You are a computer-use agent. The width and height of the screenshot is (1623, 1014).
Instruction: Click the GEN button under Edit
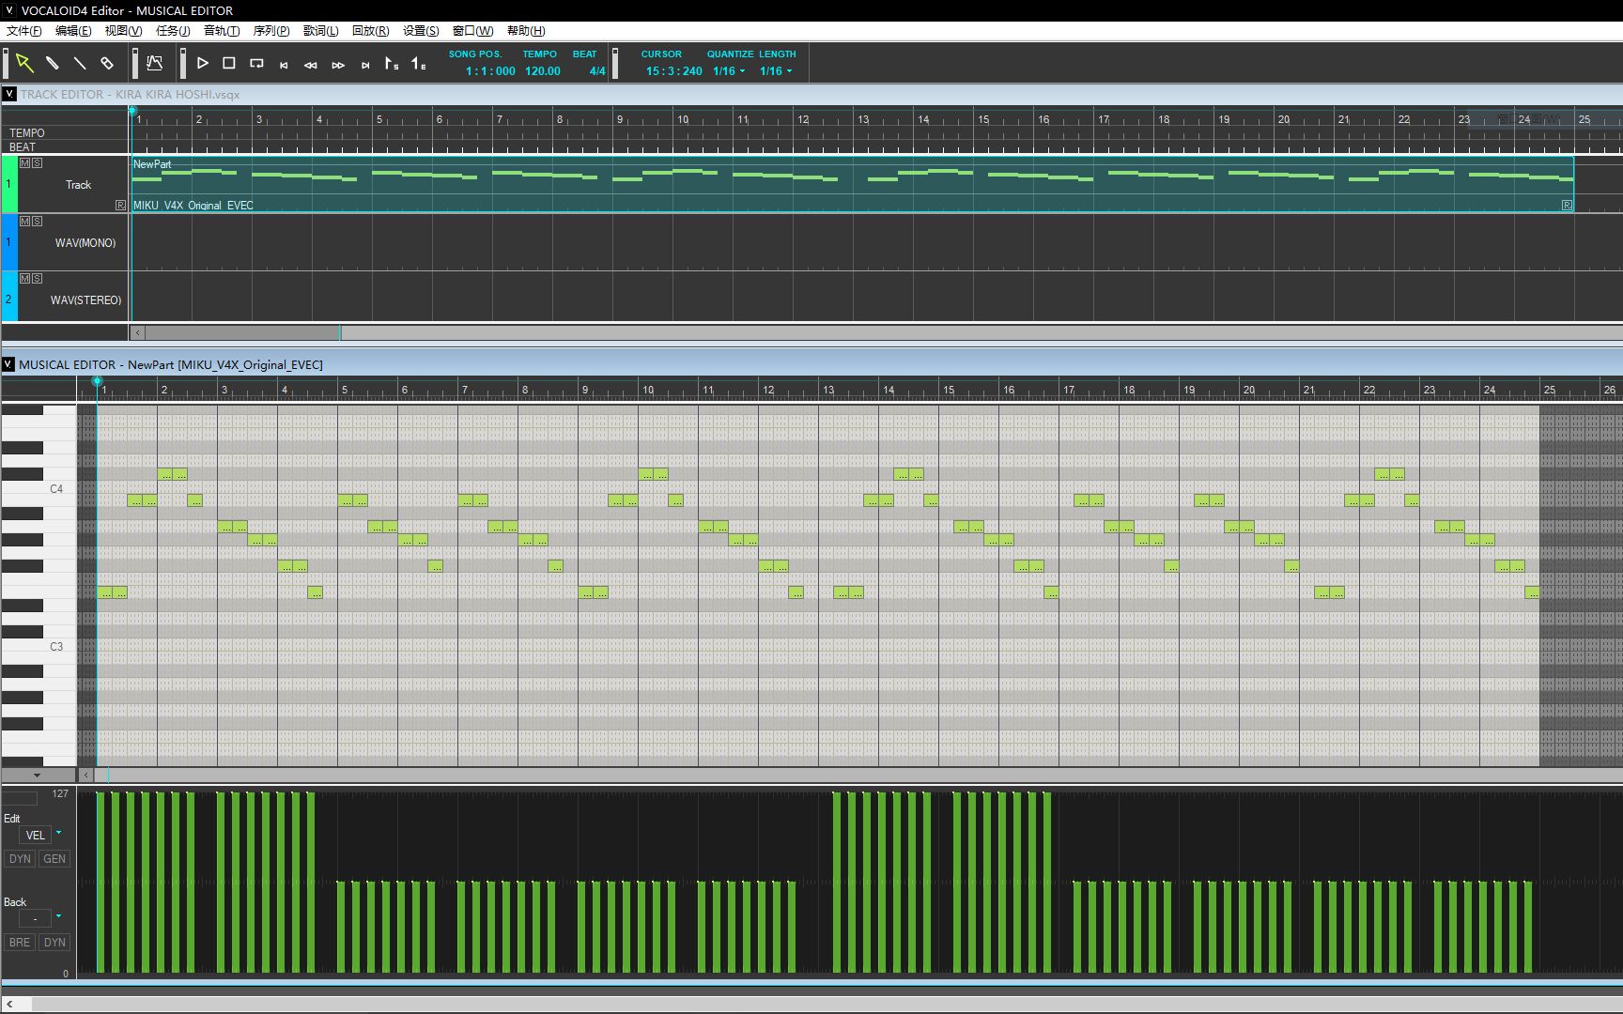[x=54, y=859]
